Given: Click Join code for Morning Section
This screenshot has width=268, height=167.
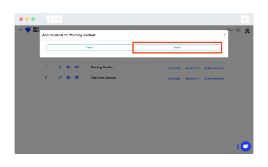Looking at the screenshot, I should point(174,68).
